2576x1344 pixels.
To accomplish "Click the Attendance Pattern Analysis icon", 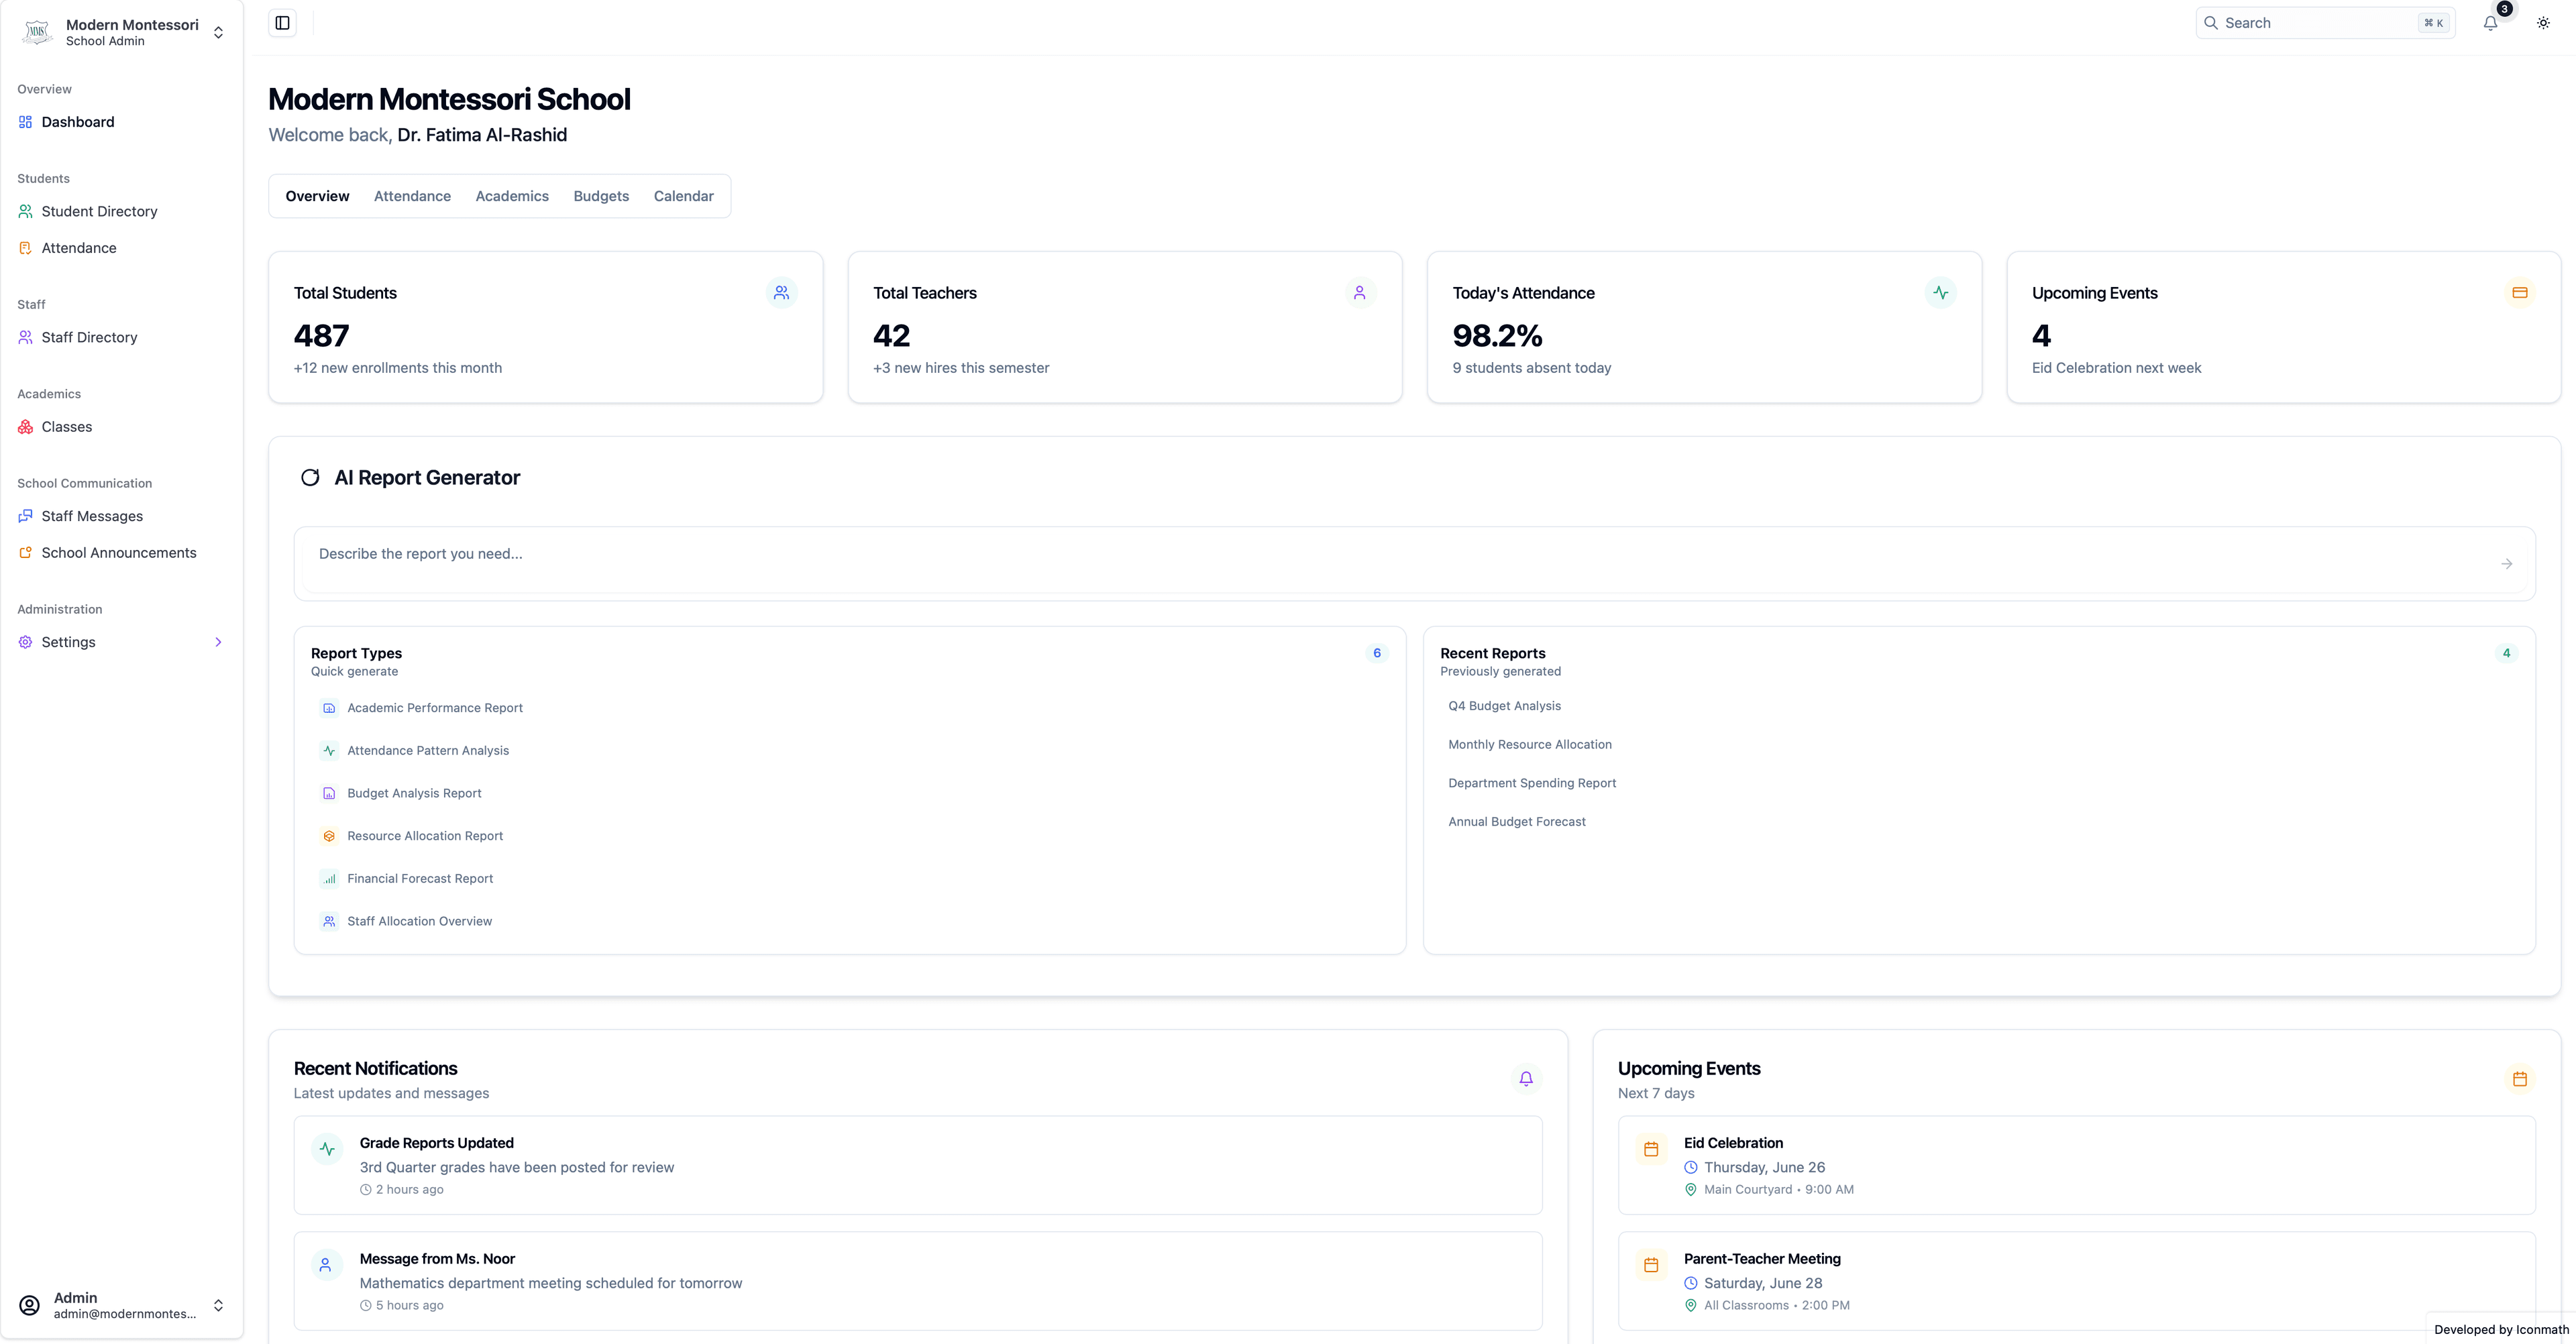I will (329, 750).
